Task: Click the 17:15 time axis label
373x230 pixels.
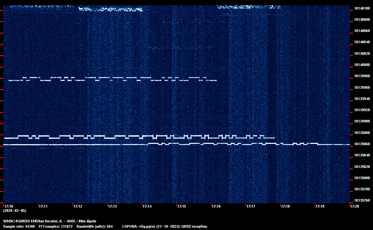Action: pos(182,206)
